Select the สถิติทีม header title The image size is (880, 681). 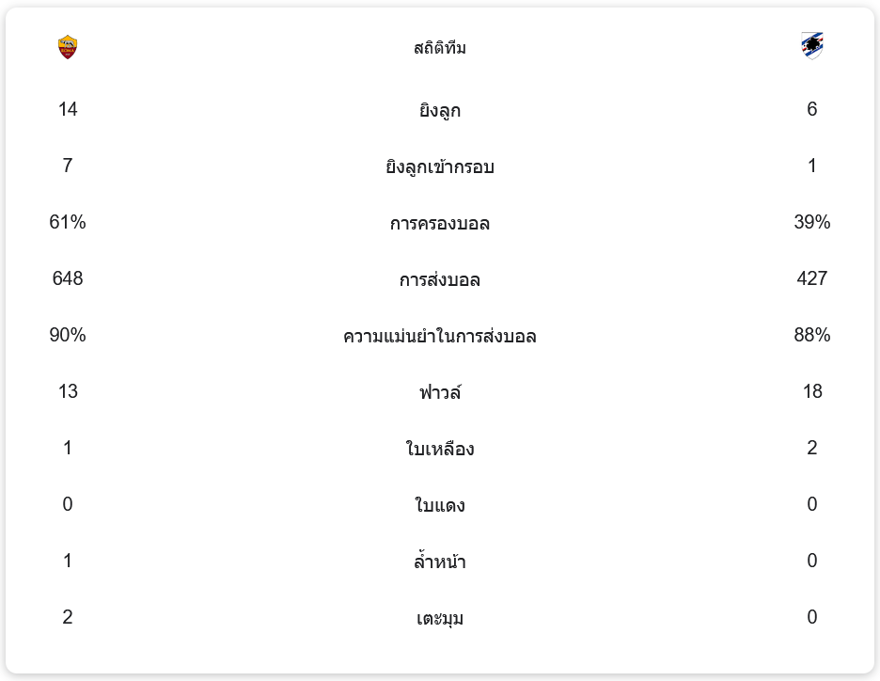[440, 48]
